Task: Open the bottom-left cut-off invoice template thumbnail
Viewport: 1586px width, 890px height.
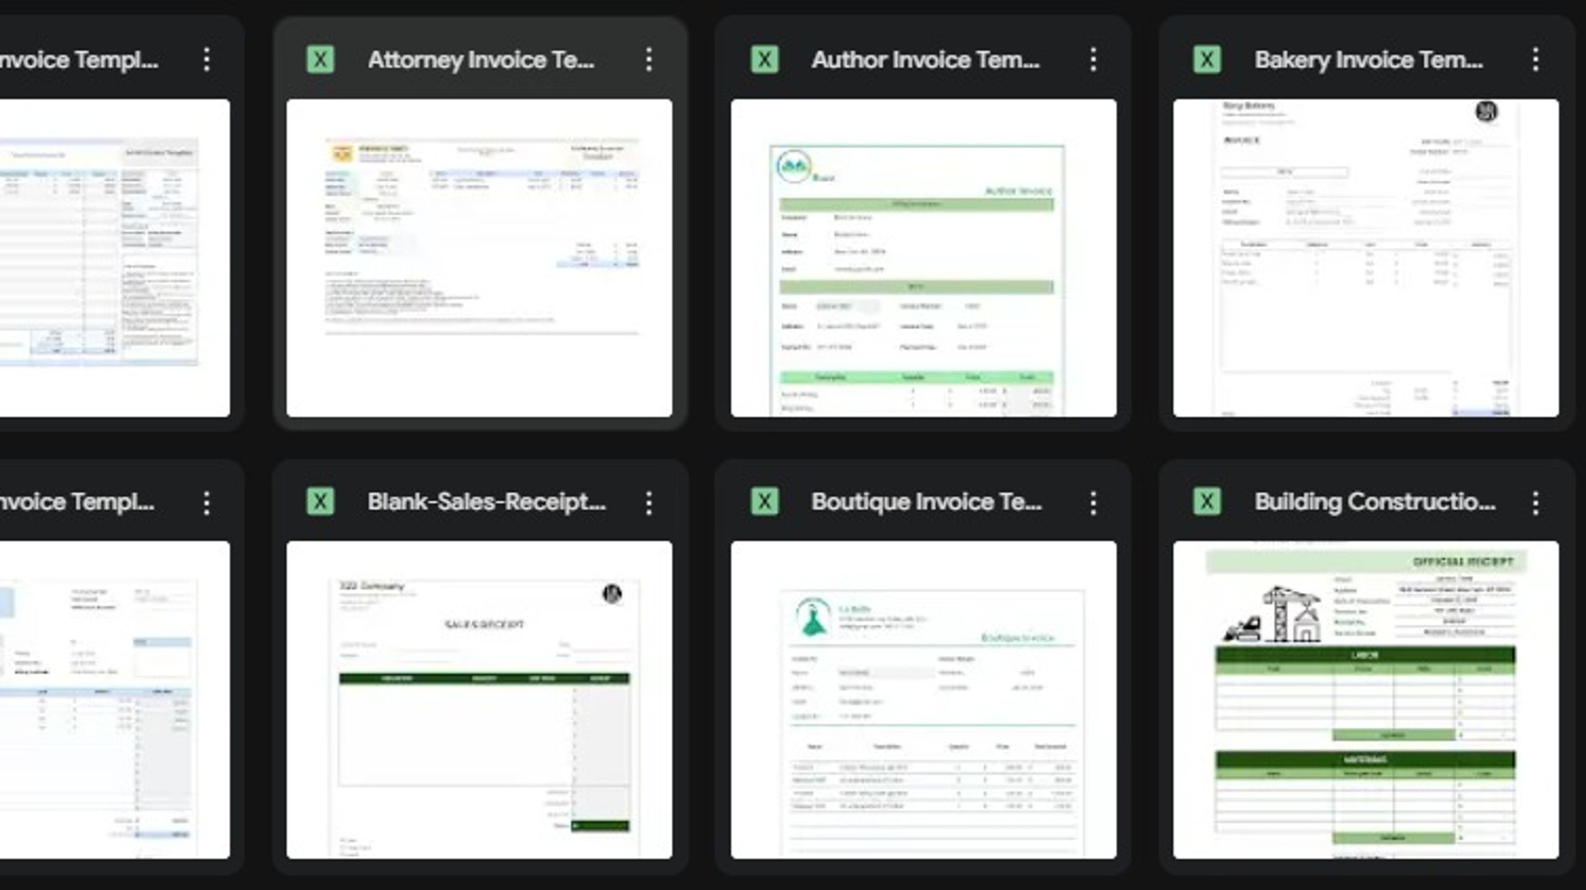Action: click(x=115, y=700)
